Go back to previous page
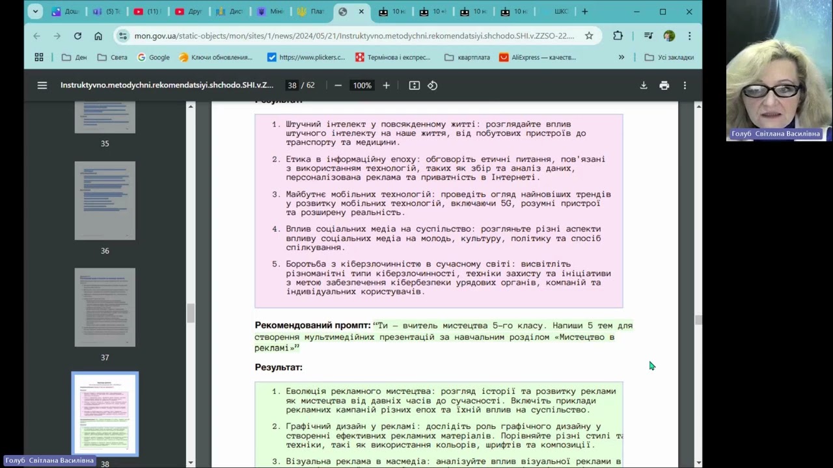833x468 pixels. click(37, 36)
